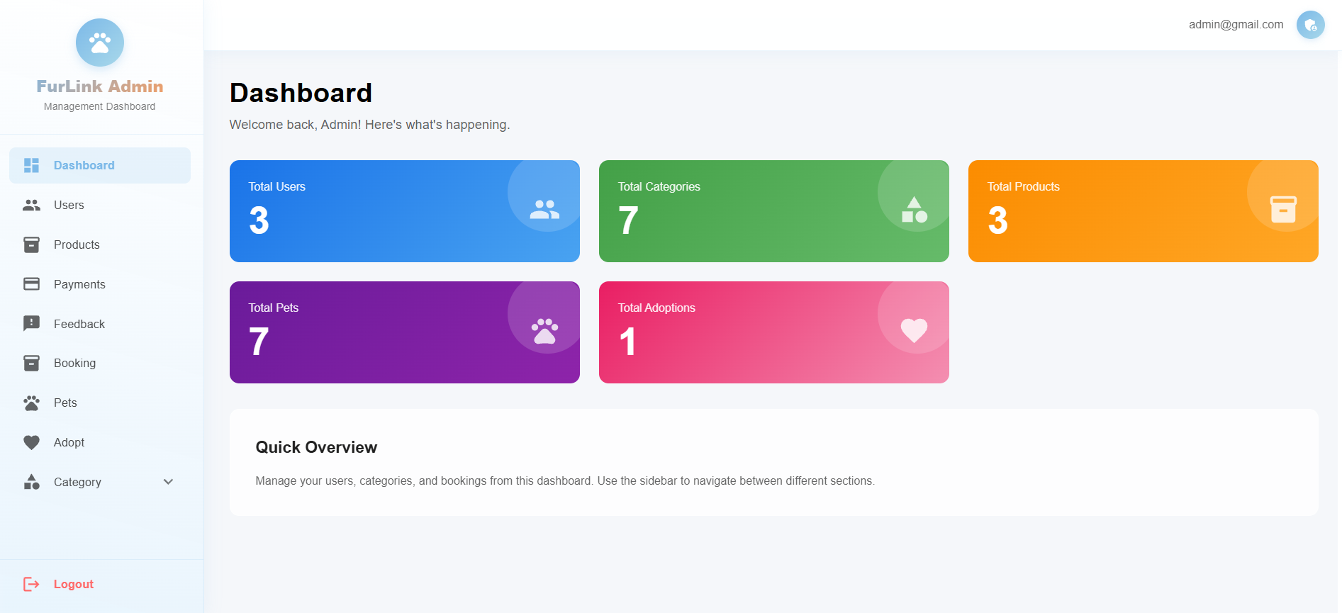Viewport: 1342px width, 613px height.
Task: Expand the Category submenu chevron
Action: point(168,482)
